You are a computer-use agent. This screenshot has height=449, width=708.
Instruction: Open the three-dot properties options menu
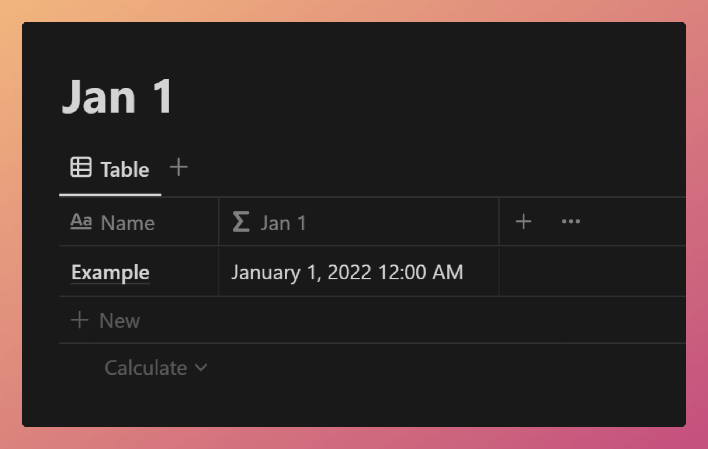[571, 222]
